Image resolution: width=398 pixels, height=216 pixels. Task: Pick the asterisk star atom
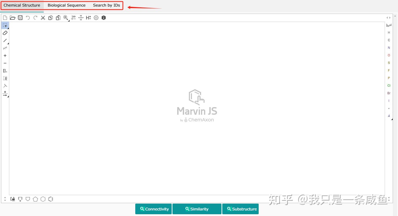click(x=389, y=108)
